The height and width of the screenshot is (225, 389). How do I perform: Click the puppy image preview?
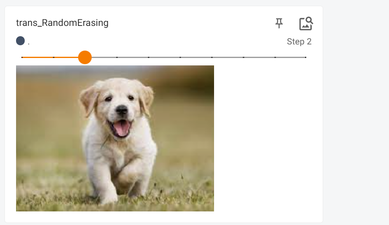(x=115, y=138)
